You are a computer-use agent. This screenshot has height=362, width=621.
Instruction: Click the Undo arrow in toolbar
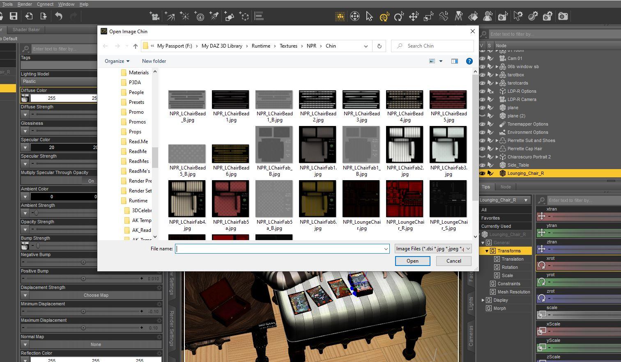point(59,16)
